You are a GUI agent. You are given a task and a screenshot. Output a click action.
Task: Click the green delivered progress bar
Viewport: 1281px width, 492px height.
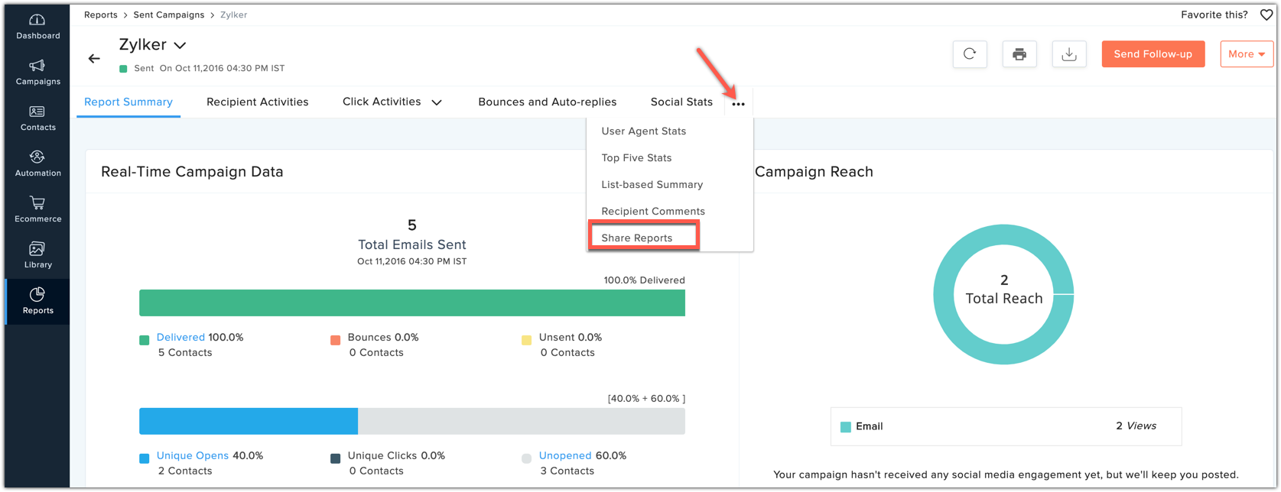coord(412,303)
